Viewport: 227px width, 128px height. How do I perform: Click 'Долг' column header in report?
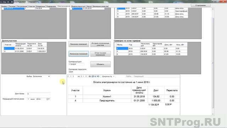[156, 90]
